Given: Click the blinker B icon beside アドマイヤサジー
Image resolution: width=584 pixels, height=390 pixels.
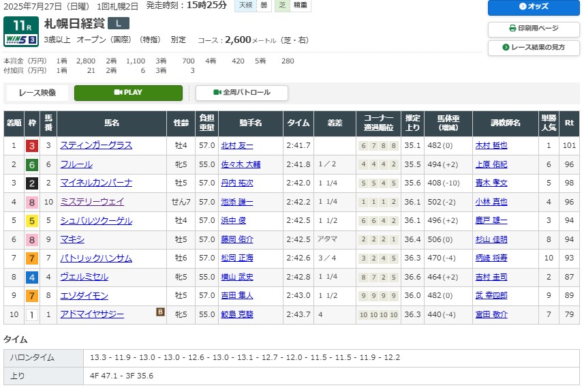Looking at the screenshot, I should 161,312.
